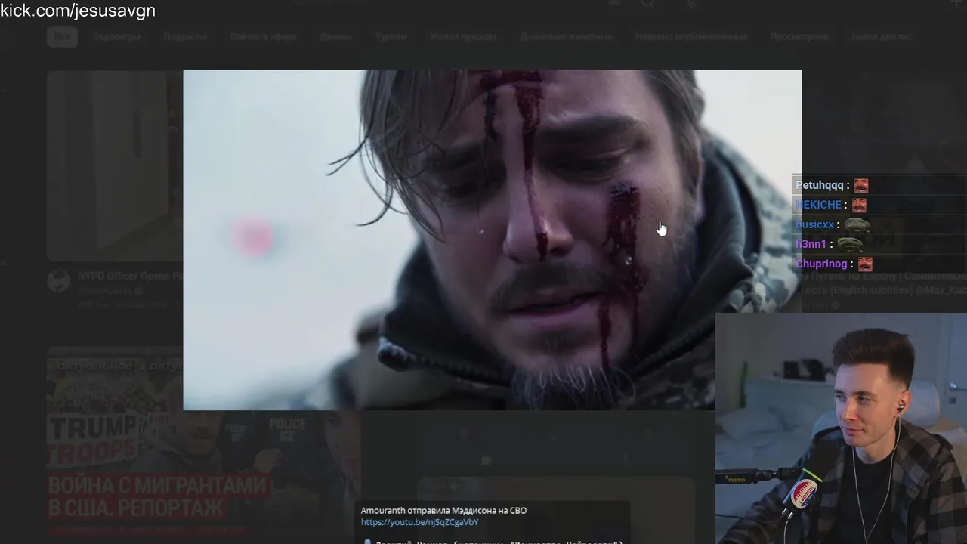The image size is (967, 544).
Task: Click chat username busicxx
Action: [814, 224]
